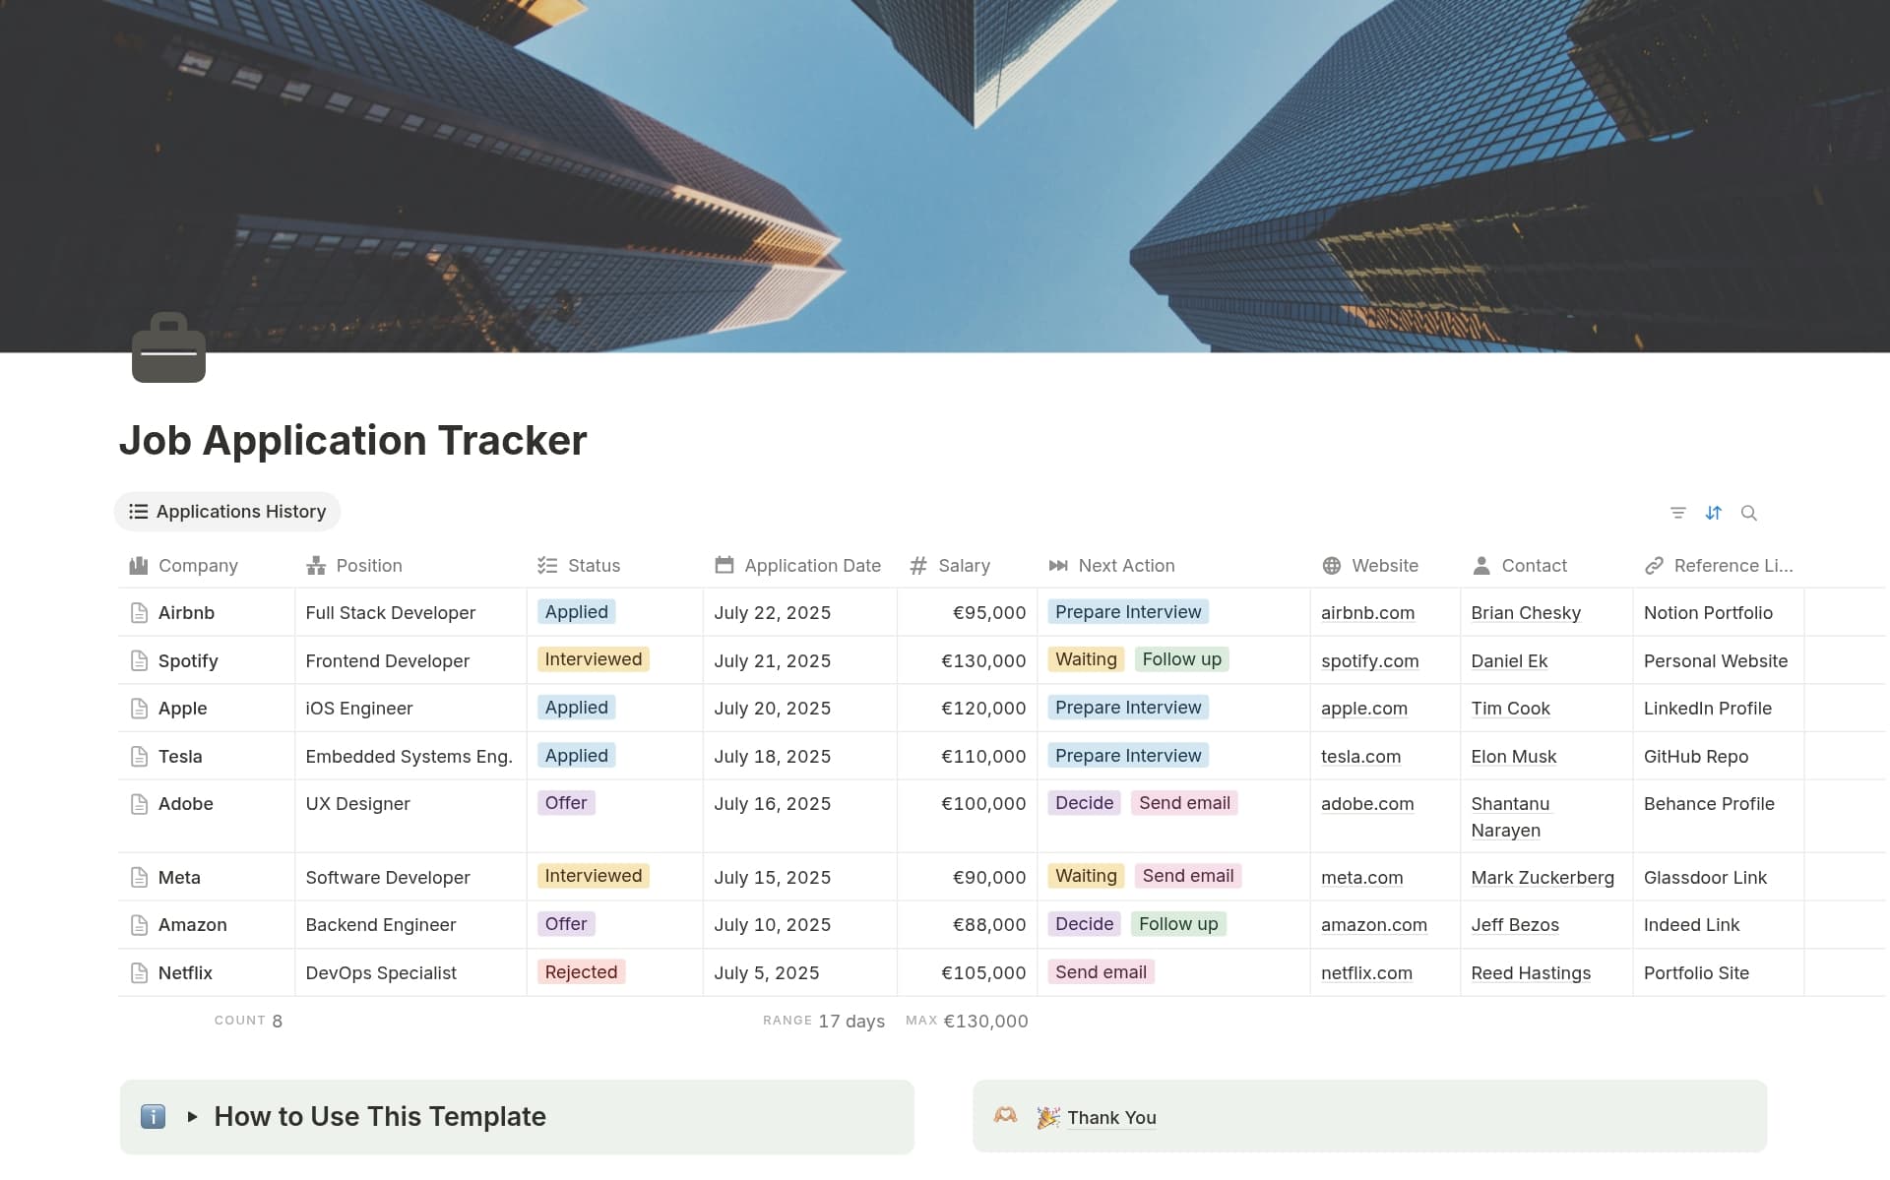Open the Website column header menu
Image resolution: width=1890 pixels, height=1180 pixels.
tap(1385, 565)
